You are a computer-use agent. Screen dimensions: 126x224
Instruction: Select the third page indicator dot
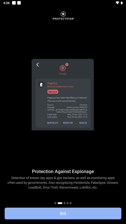[65, 203]
